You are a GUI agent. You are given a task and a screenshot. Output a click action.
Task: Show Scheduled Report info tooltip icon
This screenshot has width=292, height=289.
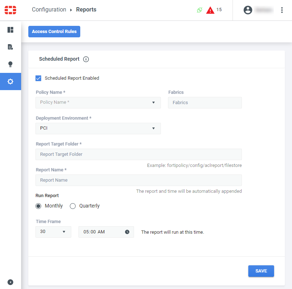pos(86,59)
